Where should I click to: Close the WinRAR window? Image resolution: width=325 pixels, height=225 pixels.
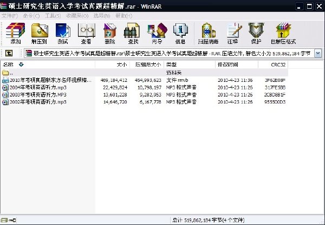coord(319,7)
